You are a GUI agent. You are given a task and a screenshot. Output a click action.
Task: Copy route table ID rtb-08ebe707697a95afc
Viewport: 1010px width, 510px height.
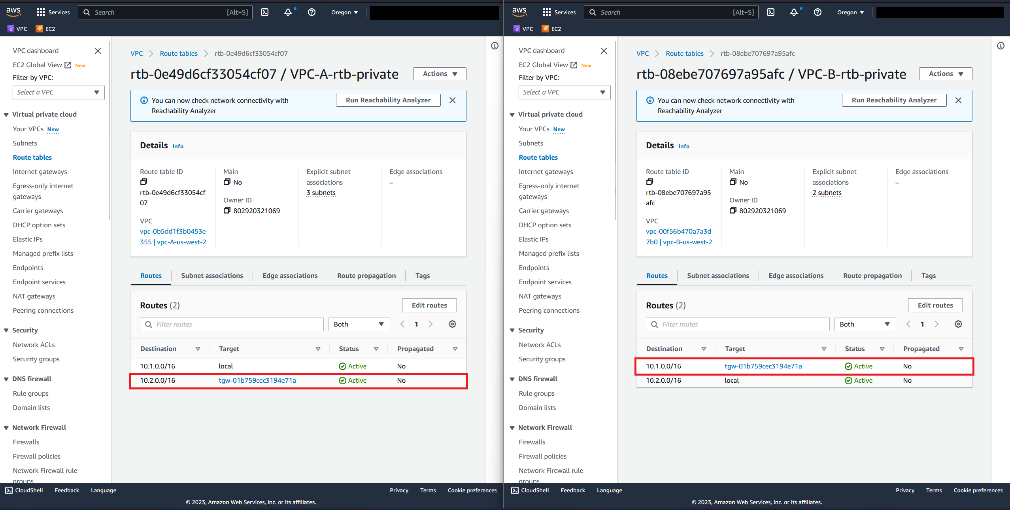tap(649, 182)
